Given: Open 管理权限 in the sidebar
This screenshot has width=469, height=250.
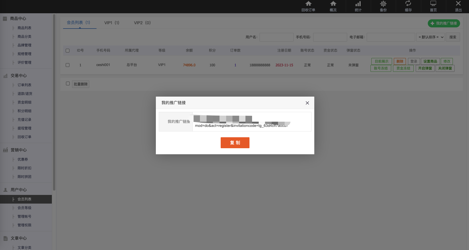Looking at the screenshot, I should point(24,225).
